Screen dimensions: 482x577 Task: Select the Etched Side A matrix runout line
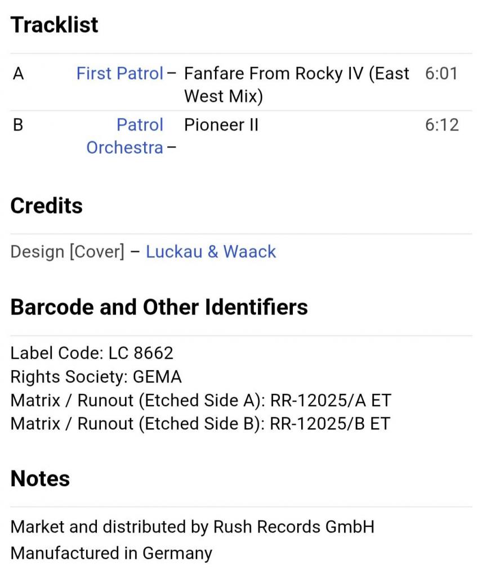click(x=201, y=400)
